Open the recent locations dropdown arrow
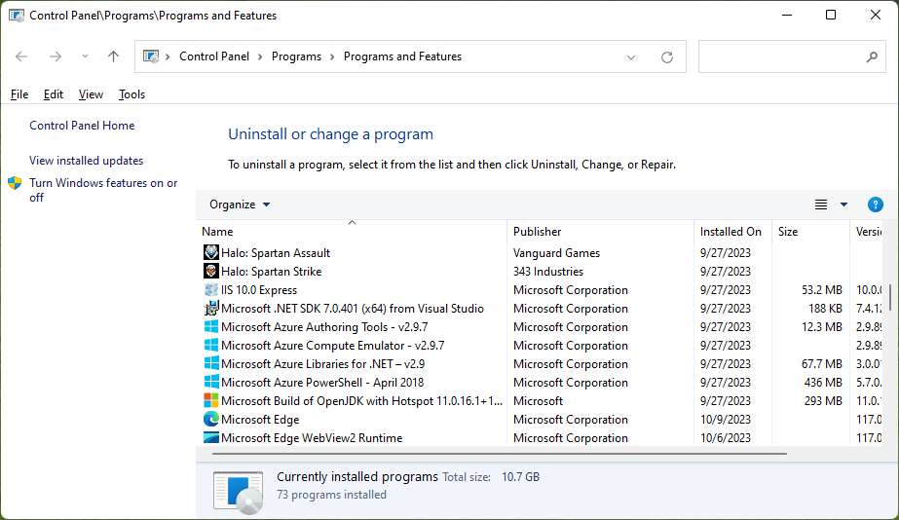This screenshot has width=899, height=520. tap(85, 56)
